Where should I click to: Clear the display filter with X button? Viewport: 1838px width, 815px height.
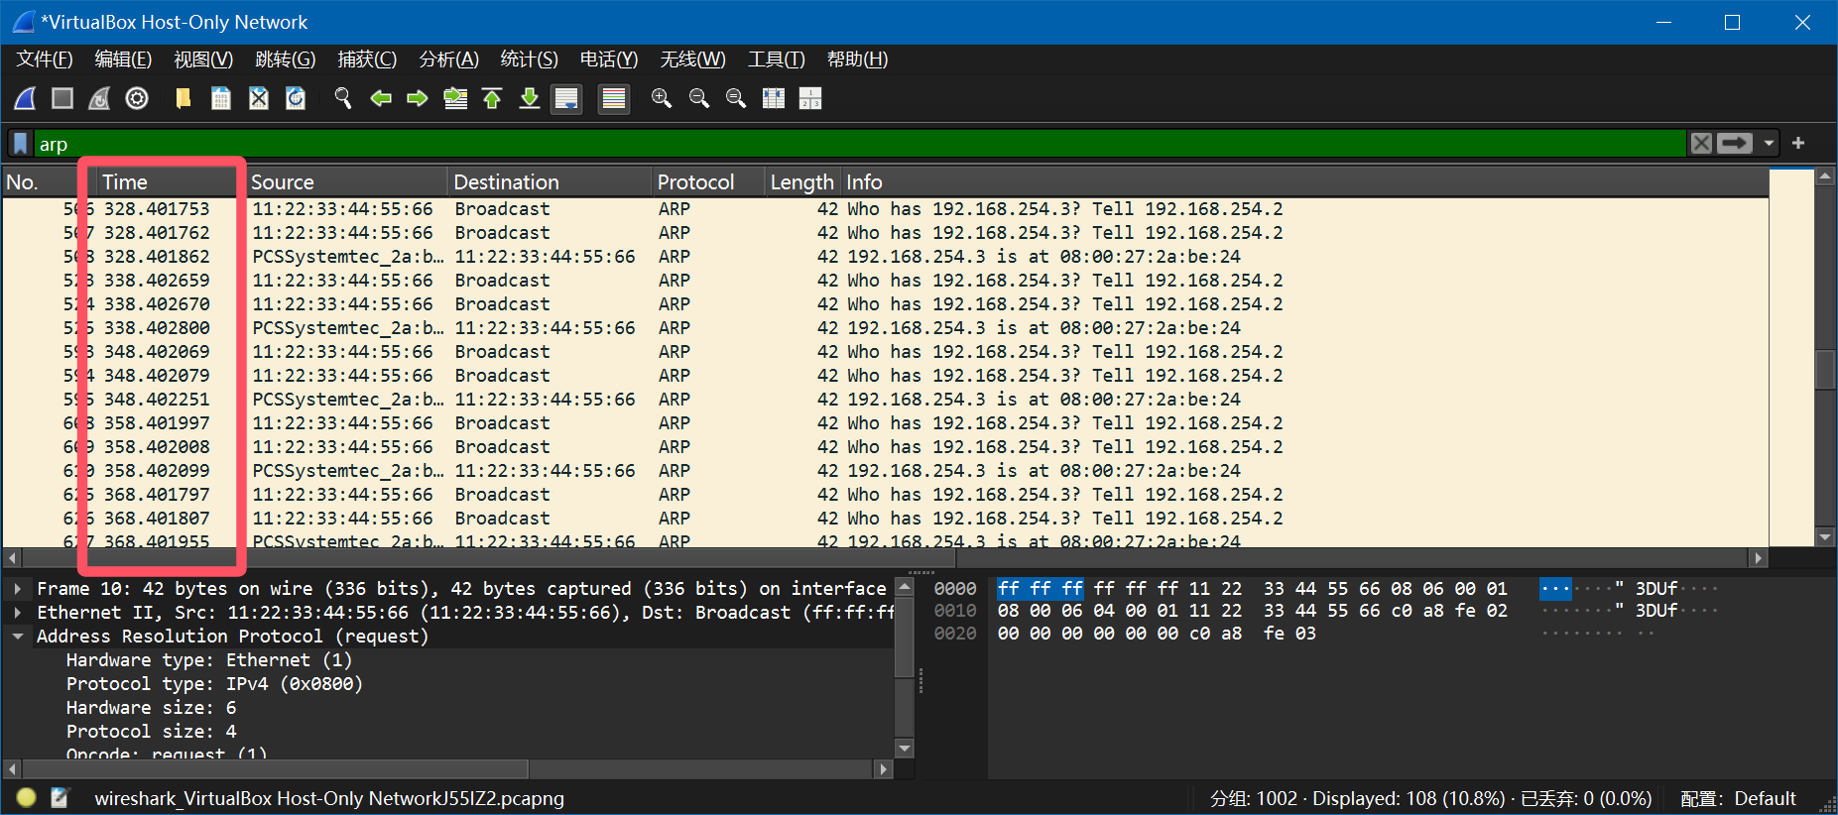[1701, 144]
